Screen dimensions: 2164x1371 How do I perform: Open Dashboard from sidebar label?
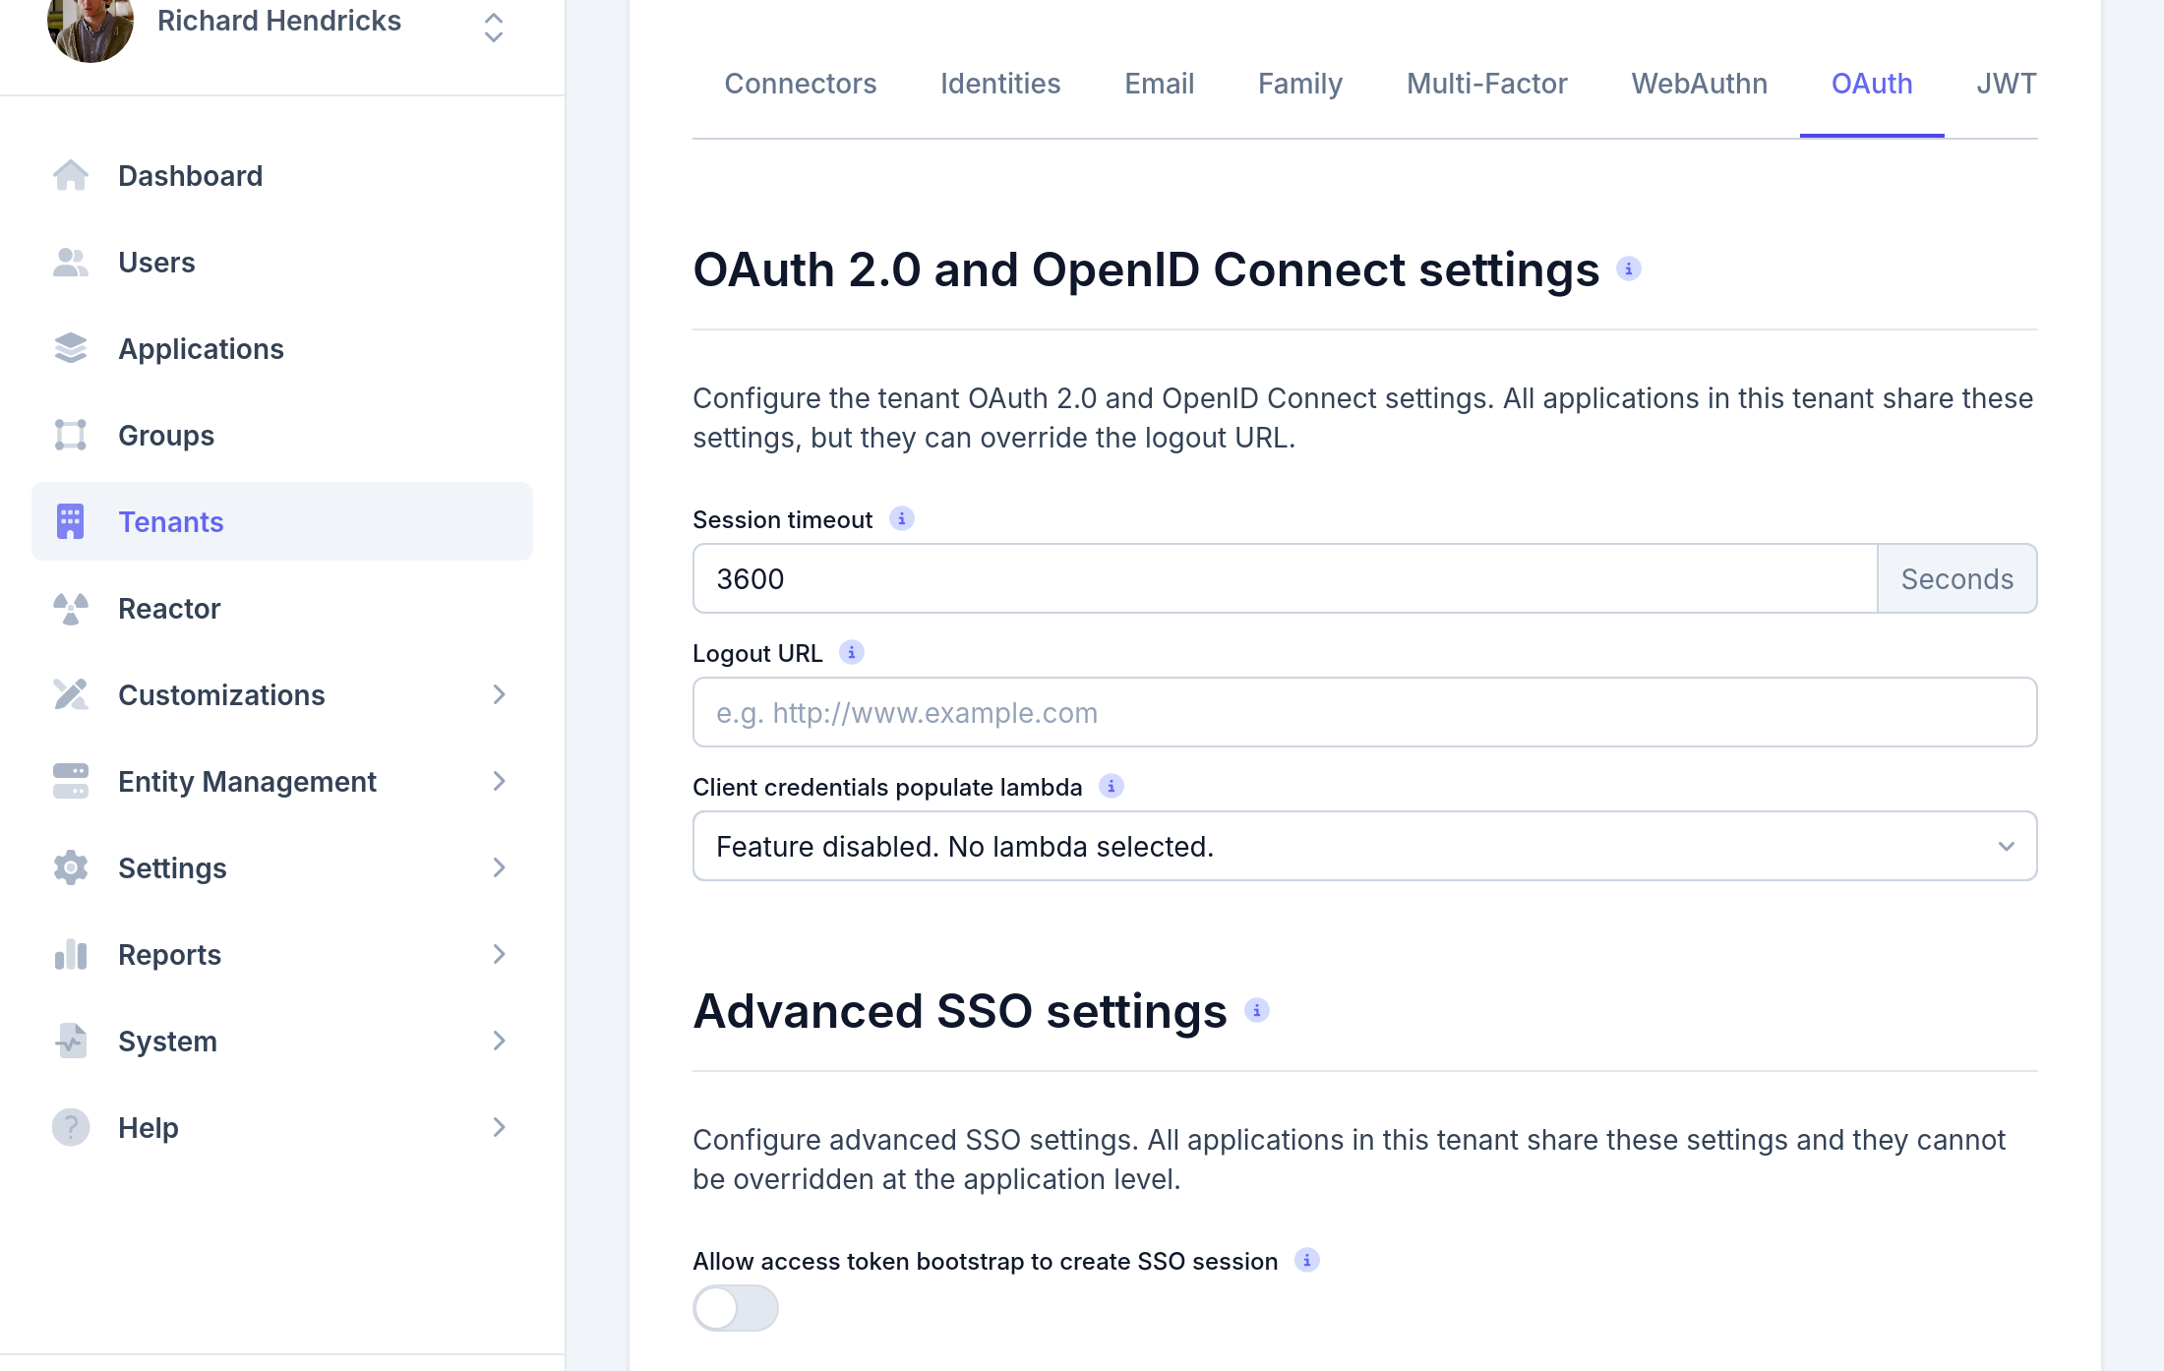[x=191, y=175]
